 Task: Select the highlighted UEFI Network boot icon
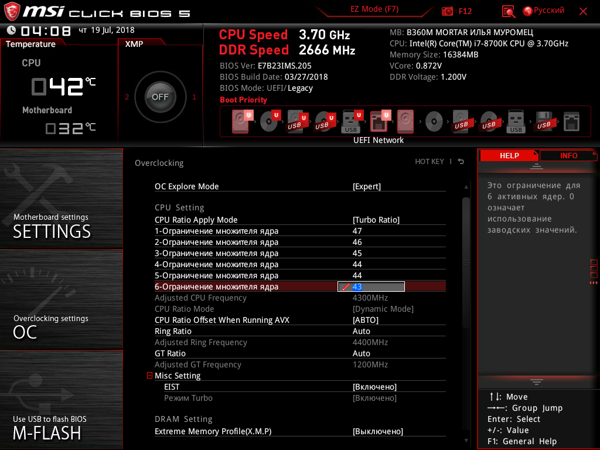pyautogui.click(x=380, y=121)
